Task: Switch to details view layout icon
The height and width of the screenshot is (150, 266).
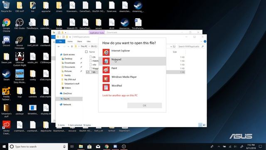Action: (x=200, y=125)
